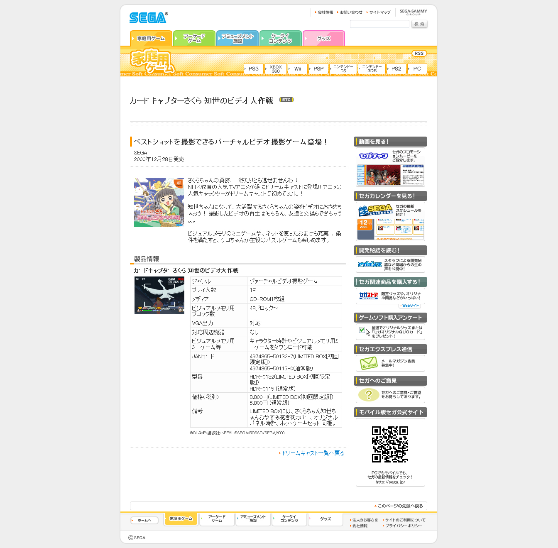Screen dimensions: 558x548
Task: Click the 2000年12月28日発売 release date text
Action: (159, 159)
